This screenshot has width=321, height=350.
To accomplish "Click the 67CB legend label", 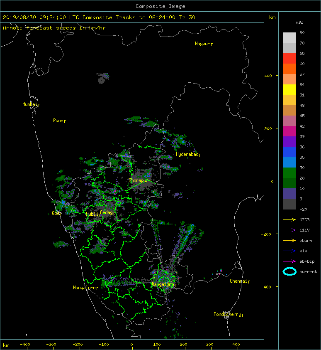I will [x=304, y=219].
